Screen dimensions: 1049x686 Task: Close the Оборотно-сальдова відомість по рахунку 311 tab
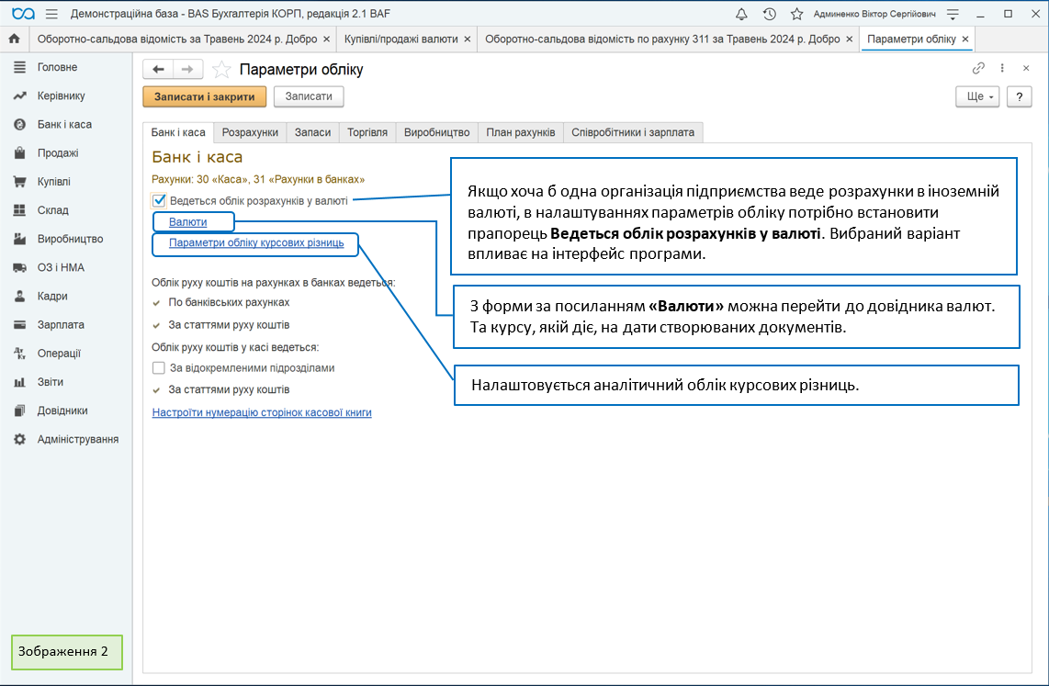849,39
